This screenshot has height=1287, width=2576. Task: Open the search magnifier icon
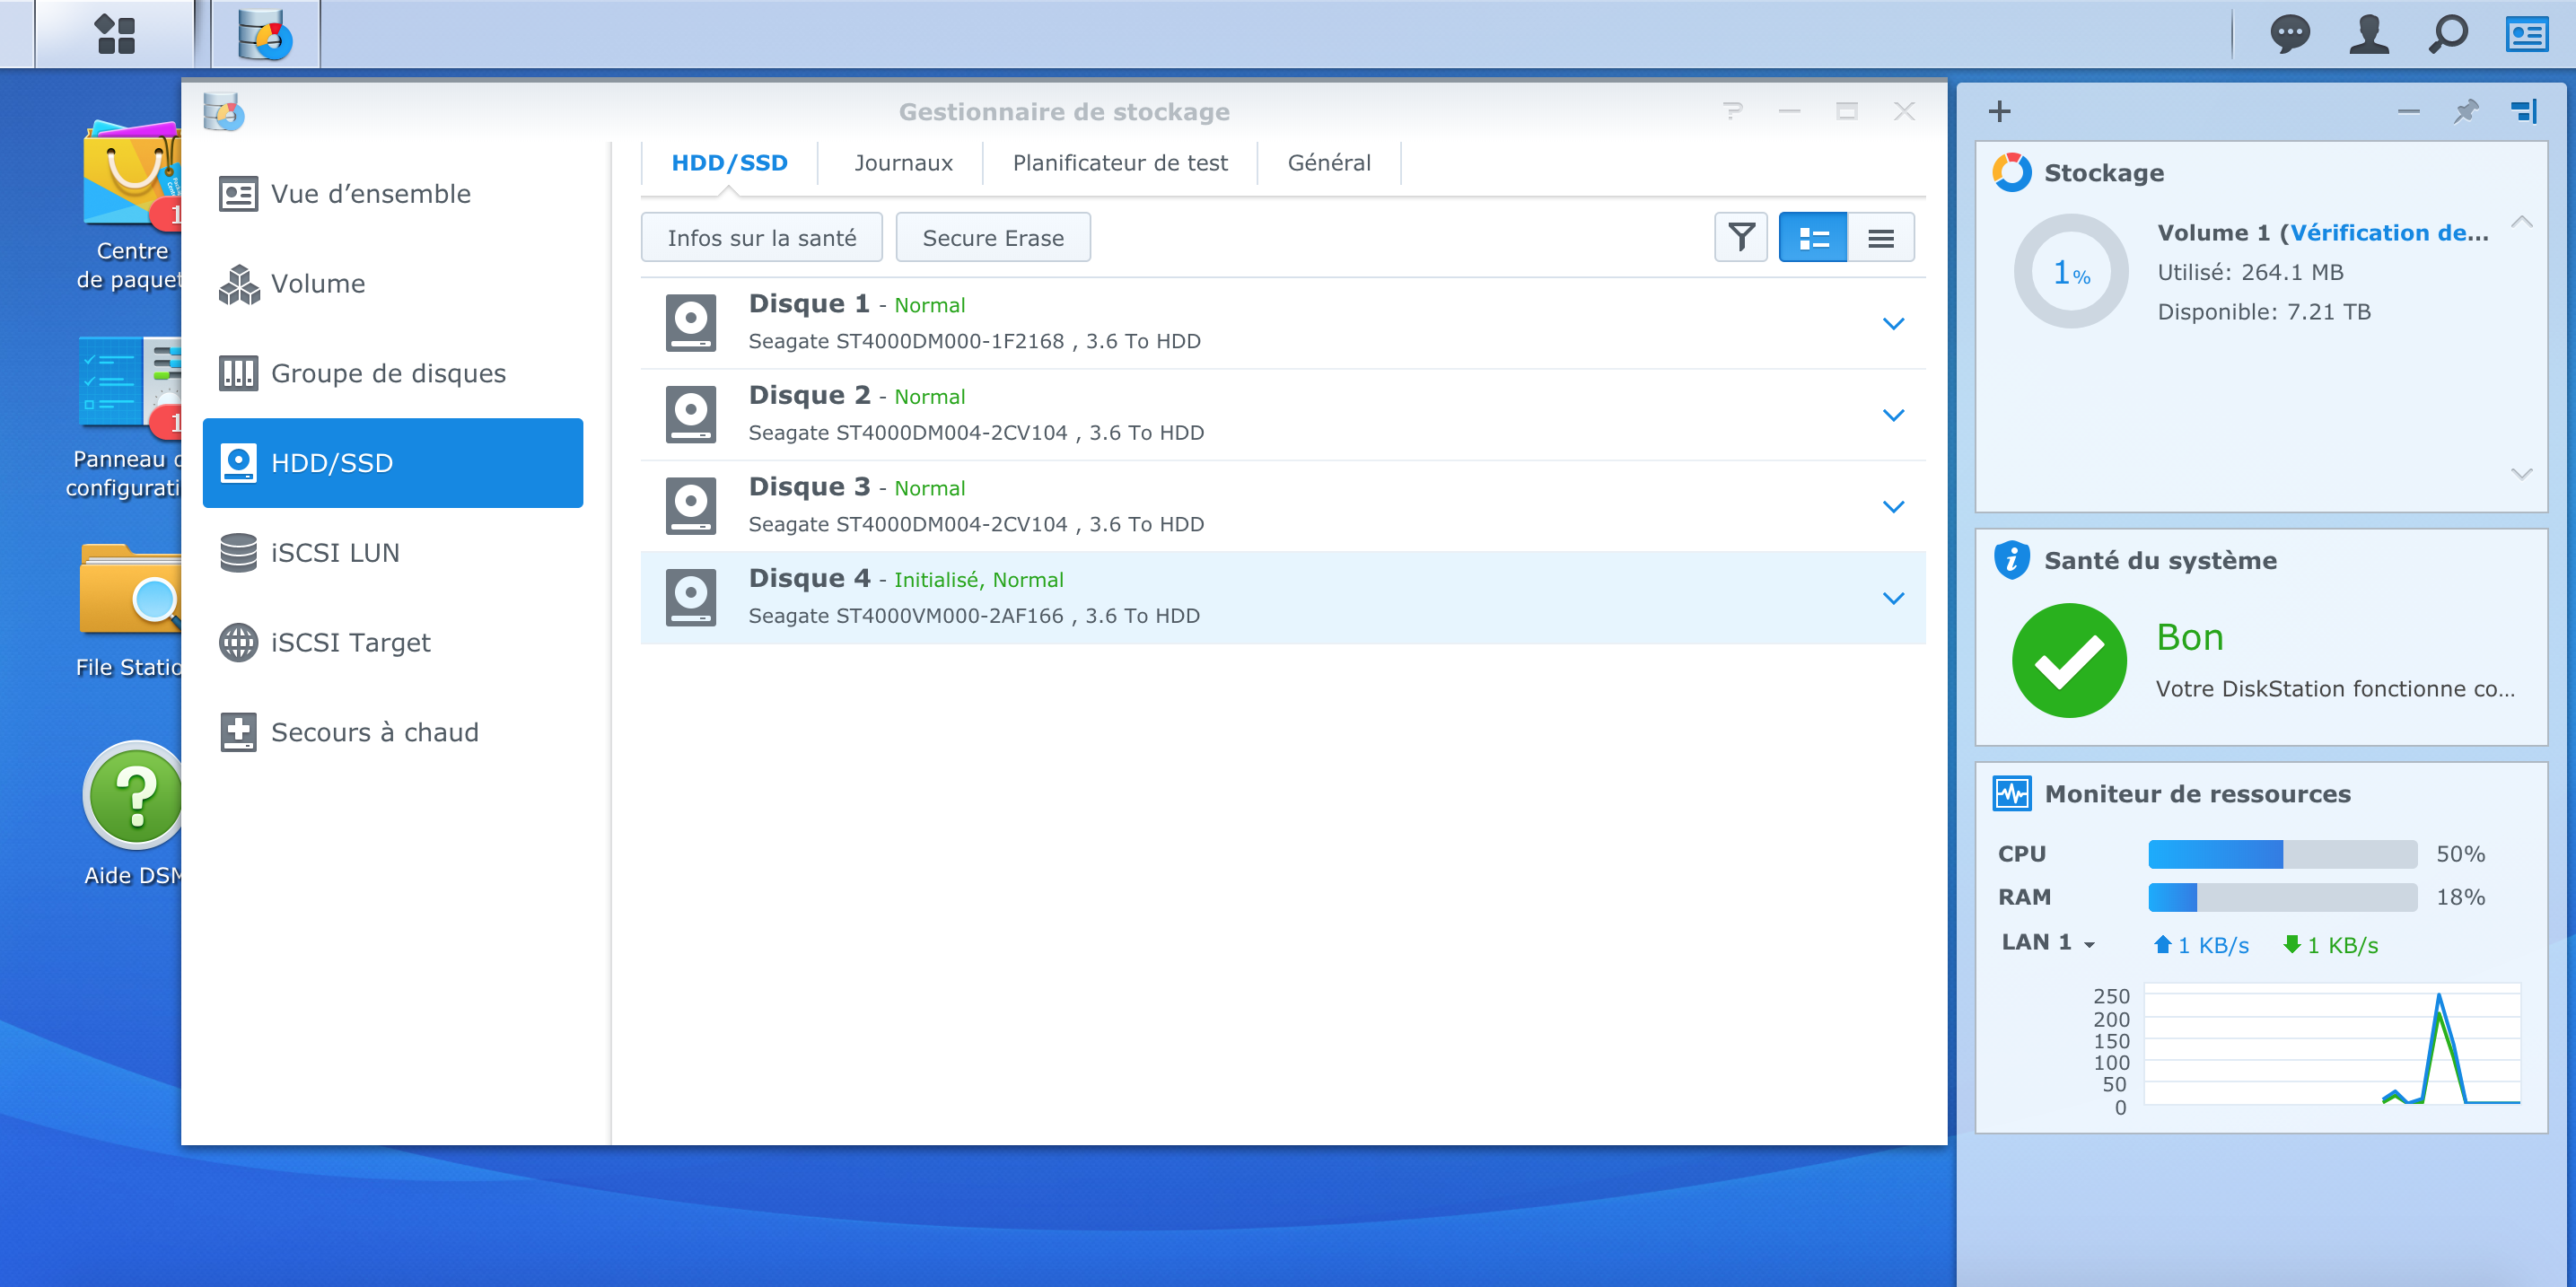click(2448, 34)
